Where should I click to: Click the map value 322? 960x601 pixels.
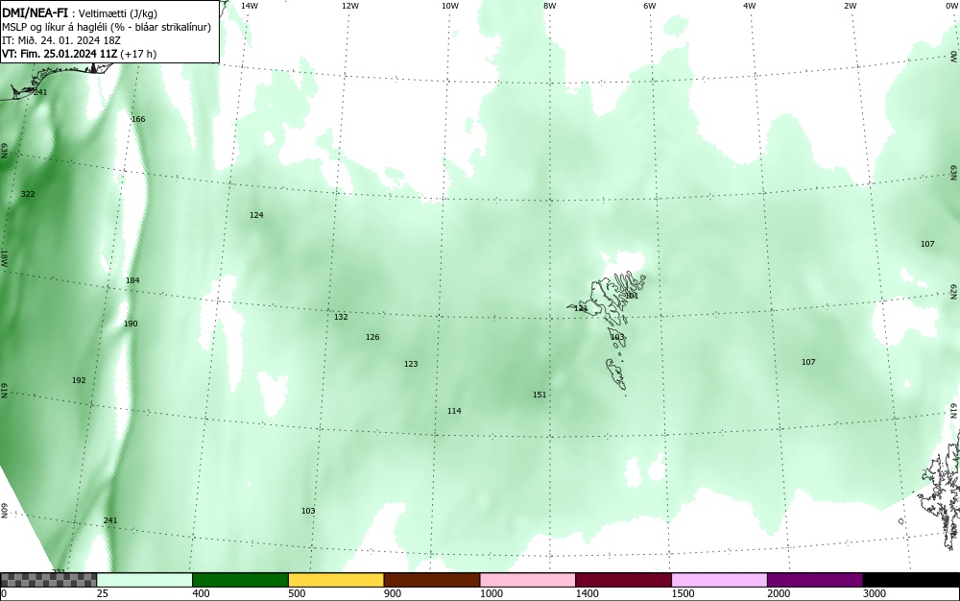click(28, 194)
